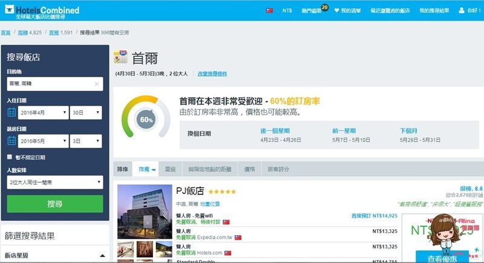Click the 後一個星期 date link
This screenshot has height=263, width=484.
click(x=275, y=131)
